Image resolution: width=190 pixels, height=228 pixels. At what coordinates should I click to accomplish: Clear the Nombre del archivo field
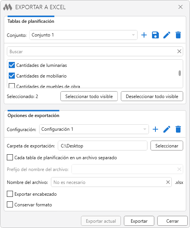(168, 182)
